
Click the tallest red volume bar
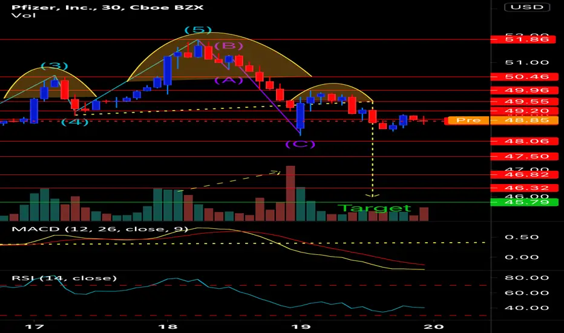pos(290,193)
